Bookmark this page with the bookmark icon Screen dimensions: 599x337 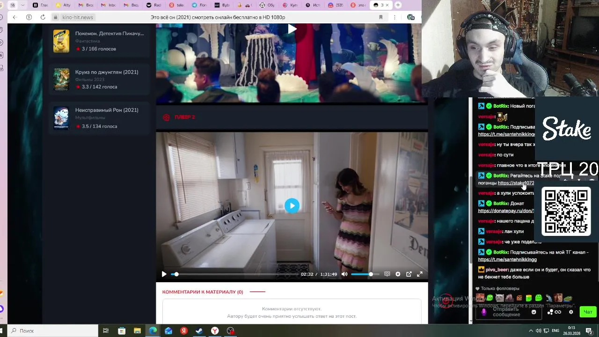tap(380, 17)
